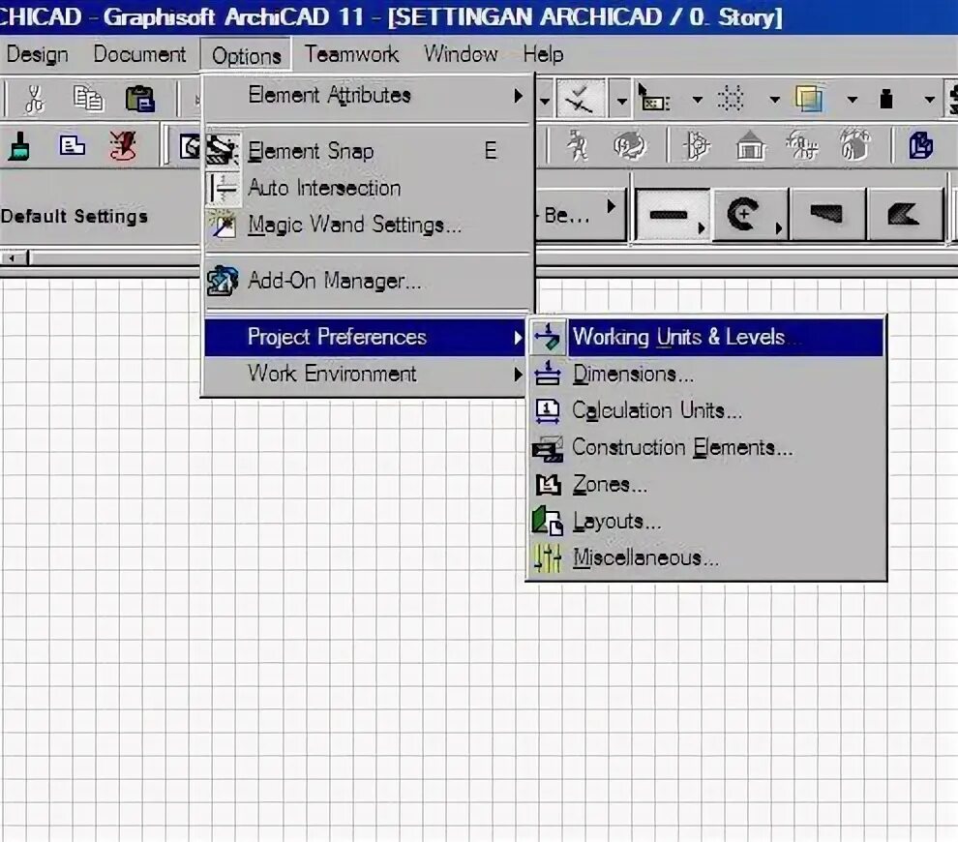Viewport: 958px width, 842px height.
Task: Open the Window menu
Action: tap(461, 54)
